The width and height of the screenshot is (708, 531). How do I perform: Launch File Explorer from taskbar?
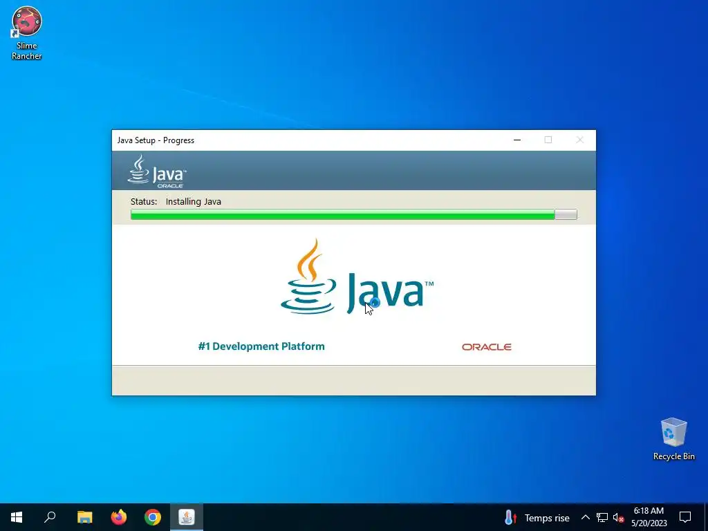(84, 517)
